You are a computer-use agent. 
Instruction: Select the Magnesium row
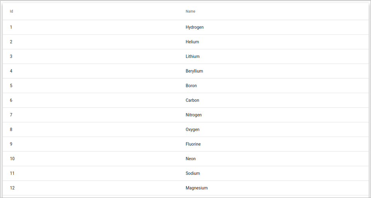[x=196, y=188]
